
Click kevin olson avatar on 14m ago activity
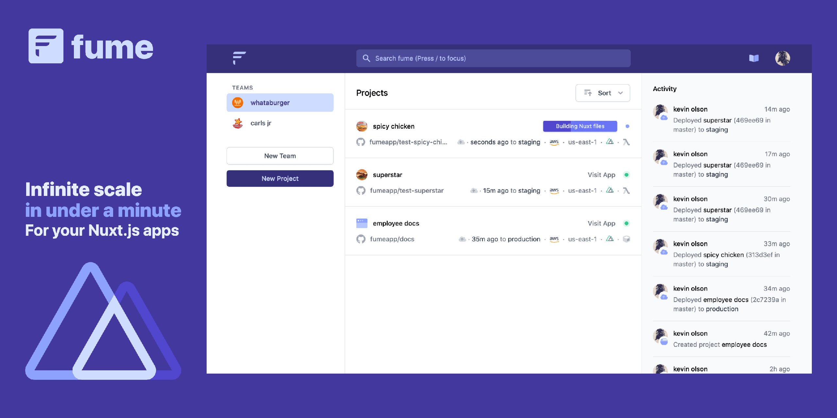click(660, 112)
